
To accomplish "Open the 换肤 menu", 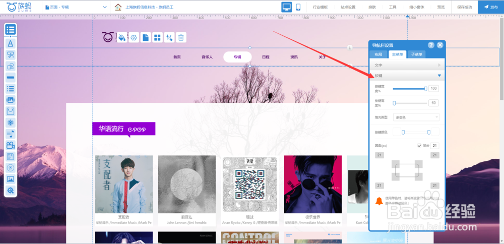I will pyautogui.click(x=372, y=7).
